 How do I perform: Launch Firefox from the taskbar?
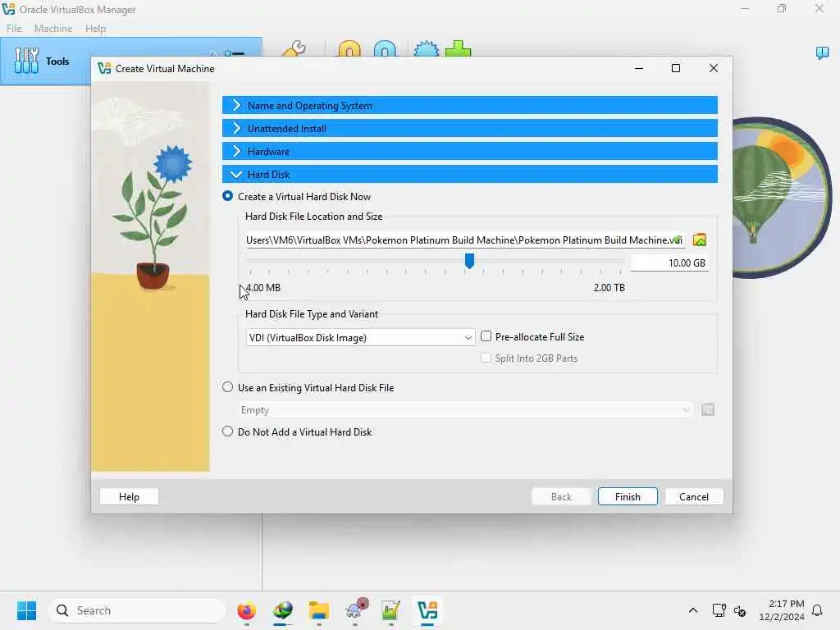pos(246,610)
